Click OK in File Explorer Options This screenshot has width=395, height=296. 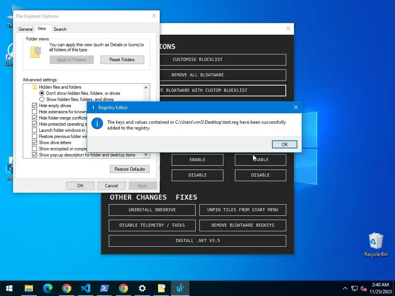80,186
